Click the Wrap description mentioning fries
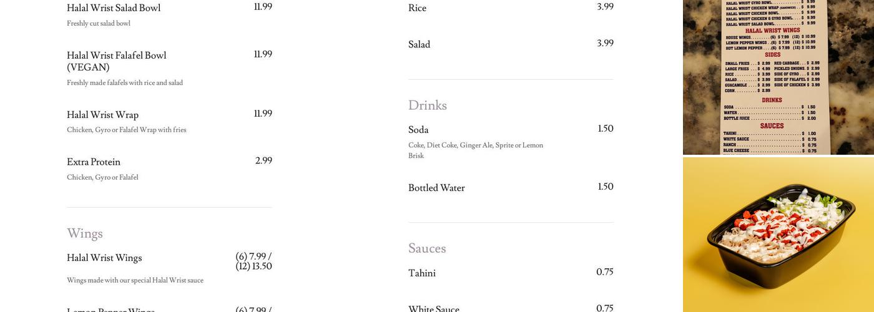This screenshot has width=874, height=312. 127,130
